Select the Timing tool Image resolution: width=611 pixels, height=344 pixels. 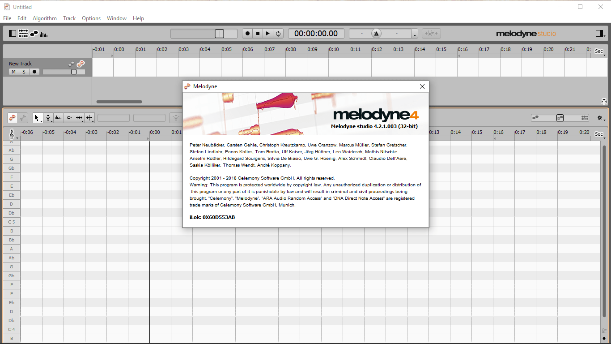coord(79,118)
